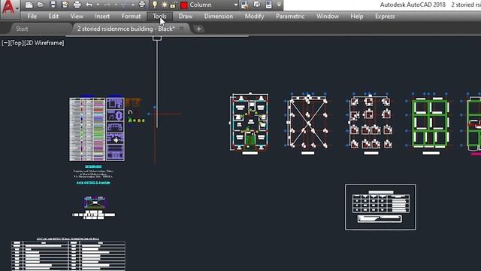Toggle layer on/off light bulb
Screen dimensions: 481x271
[155, 5]
